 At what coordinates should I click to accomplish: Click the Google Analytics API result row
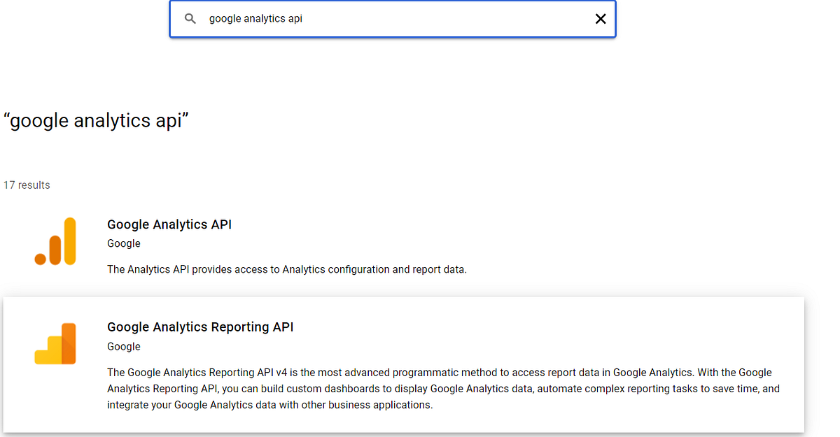click(x=280, y=241)
